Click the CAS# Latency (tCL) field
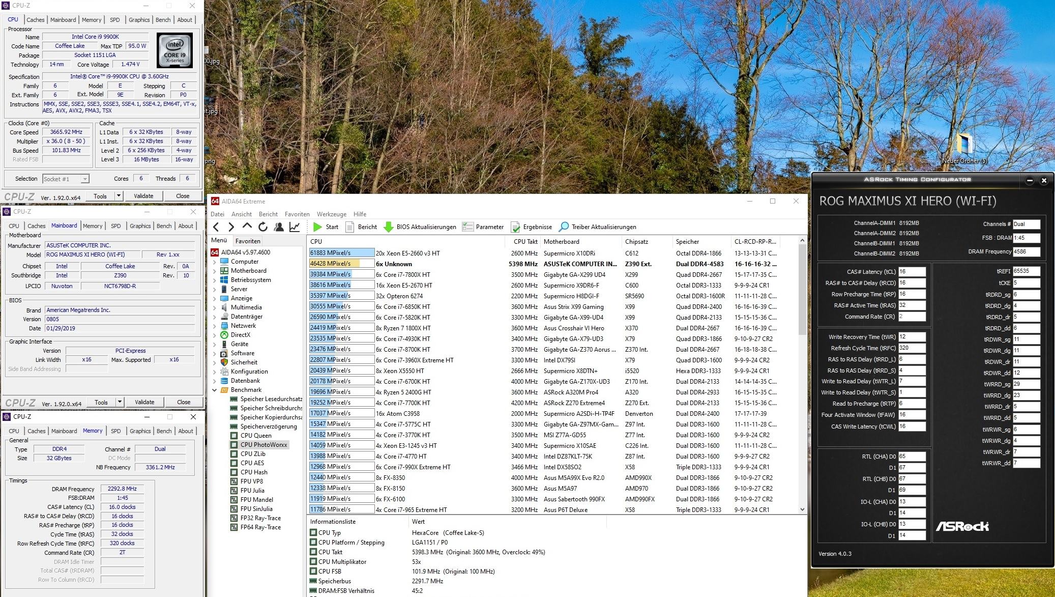 click(x=912, y=272)
